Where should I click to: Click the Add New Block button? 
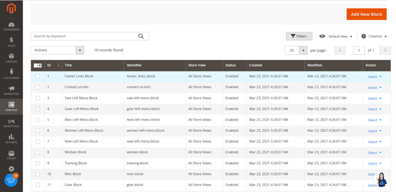pos(367,14)
